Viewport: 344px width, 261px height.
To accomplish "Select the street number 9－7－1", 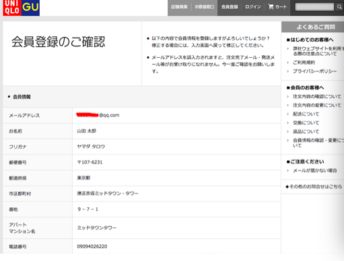I will click(x=88, y=209).
